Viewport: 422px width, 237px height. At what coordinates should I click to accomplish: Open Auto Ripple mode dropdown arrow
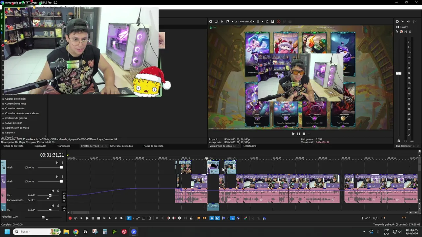click(227, 218)
